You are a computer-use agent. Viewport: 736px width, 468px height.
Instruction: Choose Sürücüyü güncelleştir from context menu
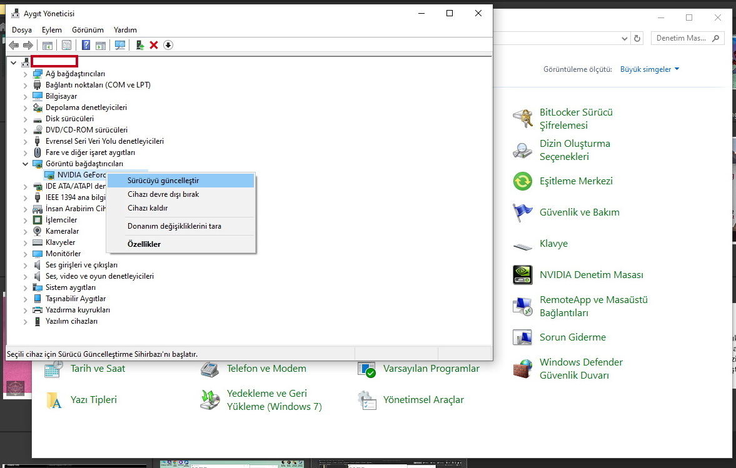point(181,181)
